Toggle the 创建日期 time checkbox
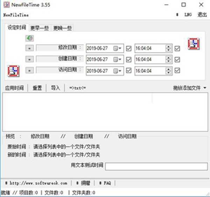 (x=177, y=59)
